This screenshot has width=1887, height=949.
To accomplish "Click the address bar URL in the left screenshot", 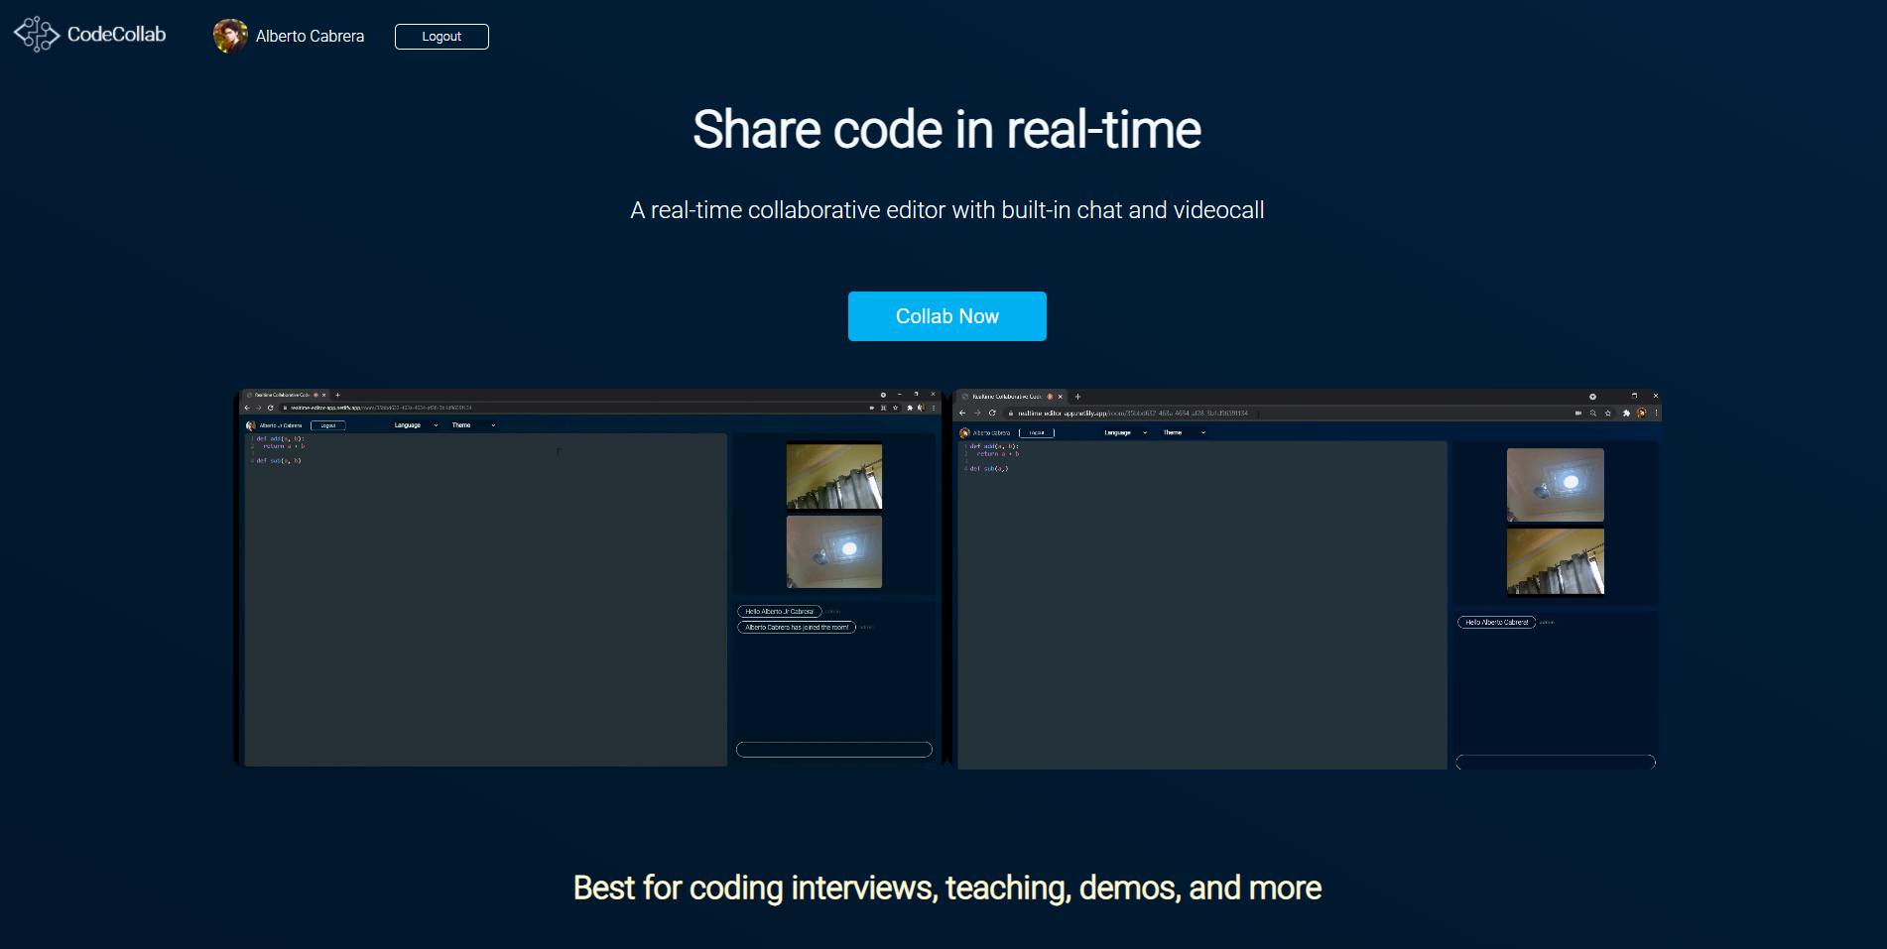I will point(397,408).
